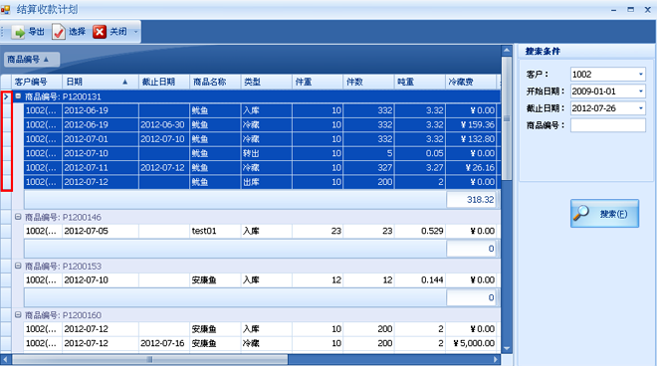This screenshot has width=657, height=366.
Task: Select the cell ¥132.80 in 冷藏费 column
Action: (x=471, y=139)
